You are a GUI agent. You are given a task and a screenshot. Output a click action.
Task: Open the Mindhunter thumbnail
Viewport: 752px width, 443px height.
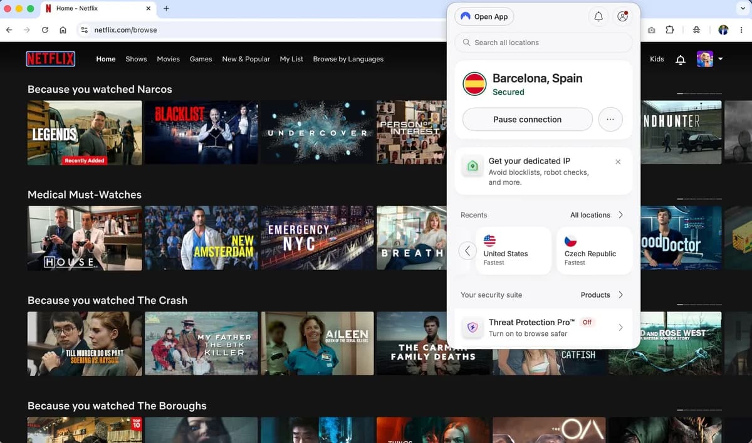point(681,133)
